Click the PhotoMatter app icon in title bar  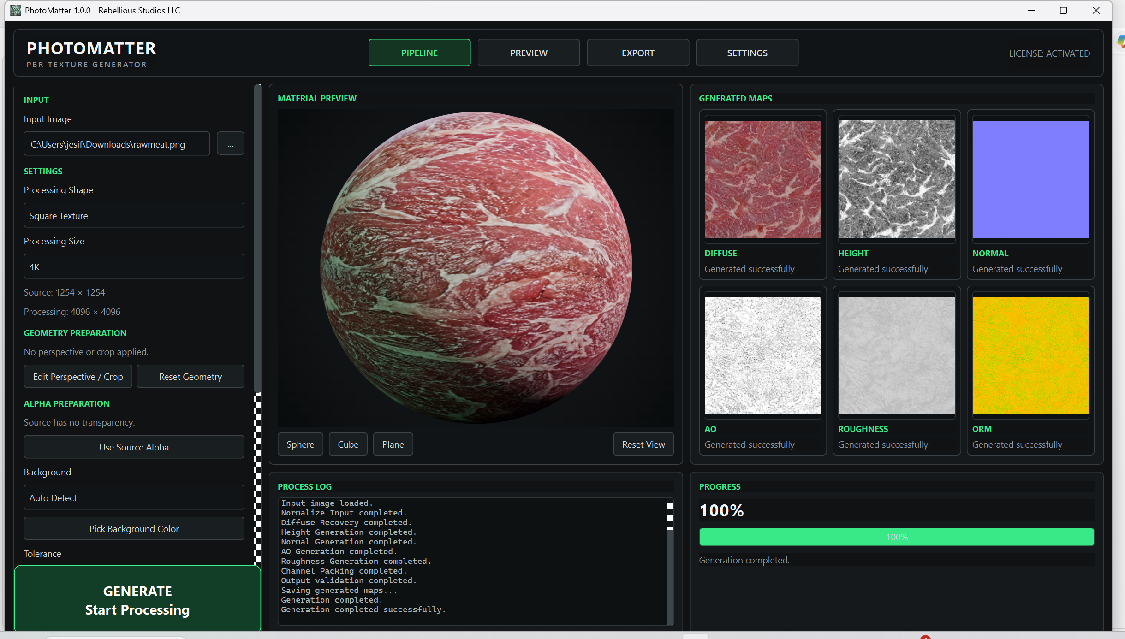click(x=15, y=10)
